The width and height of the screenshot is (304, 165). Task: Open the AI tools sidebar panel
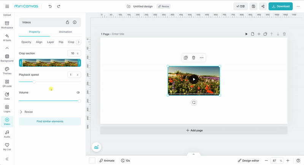click(7, 38)
